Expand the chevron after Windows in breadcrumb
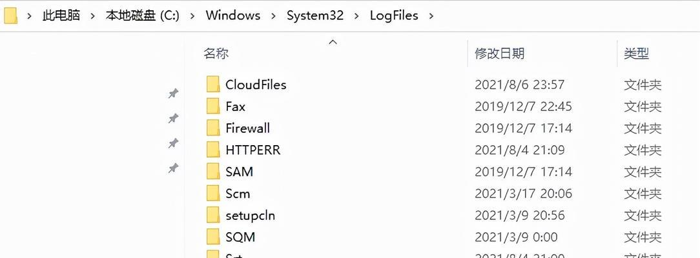 (273, 16)
